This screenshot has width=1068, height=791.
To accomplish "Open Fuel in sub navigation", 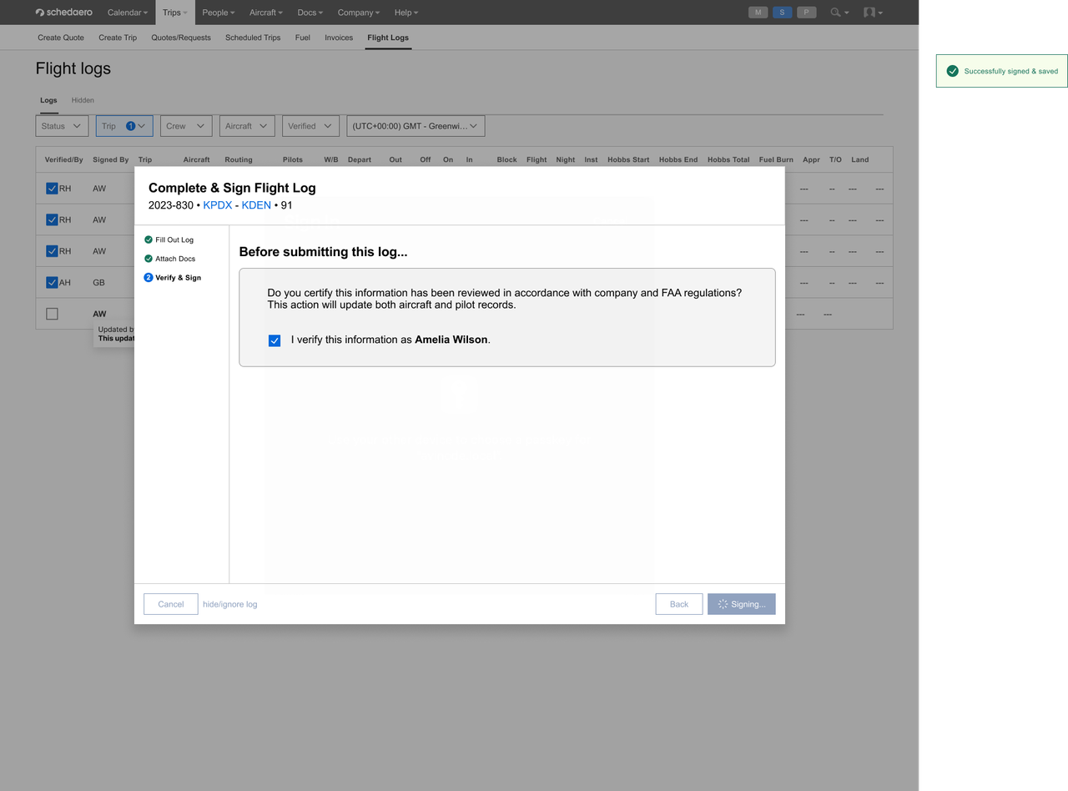I will (x=303, y=38).
